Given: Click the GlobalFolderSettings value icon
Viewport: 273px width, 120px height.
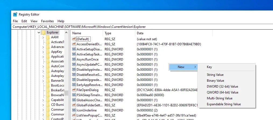Looking at the screenshot, I should (74, 105).
